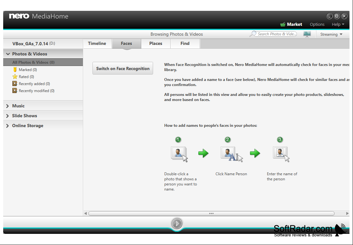Screen dimensions: 353x245
Task: Expand the Online Storage section
Action: click(x=7, y=126)
